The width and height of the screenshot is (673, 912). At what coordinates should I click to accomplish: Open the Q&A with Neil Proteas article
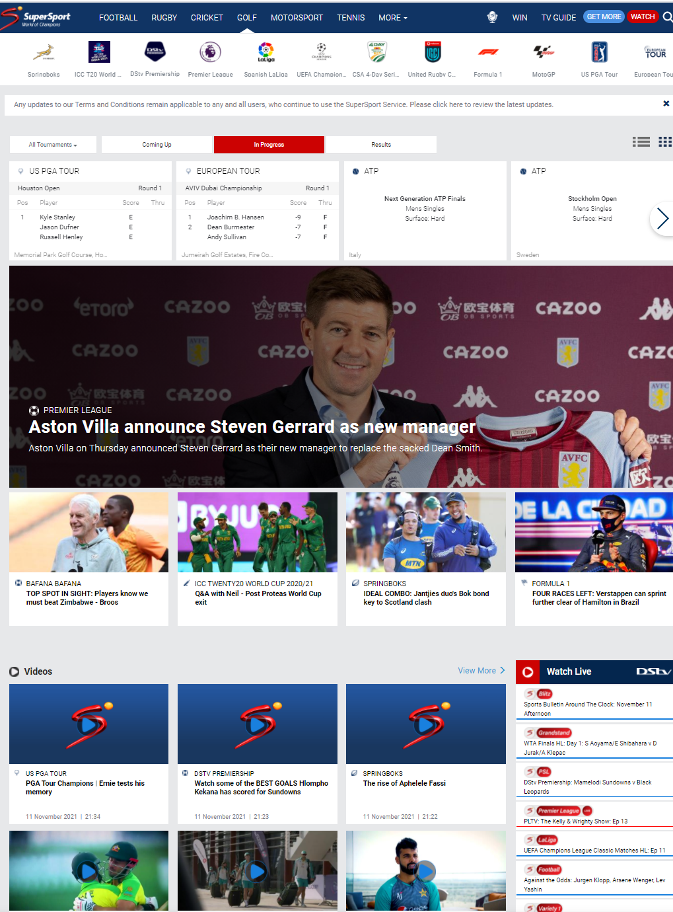pyautogui.click(x=258, y=598)
